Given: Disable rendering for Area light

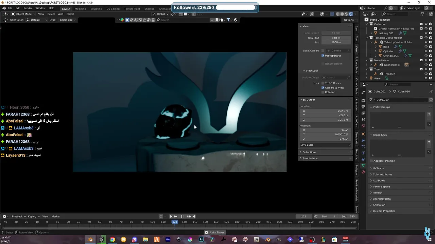Looking at the screenshot, I should click(431, 78).
